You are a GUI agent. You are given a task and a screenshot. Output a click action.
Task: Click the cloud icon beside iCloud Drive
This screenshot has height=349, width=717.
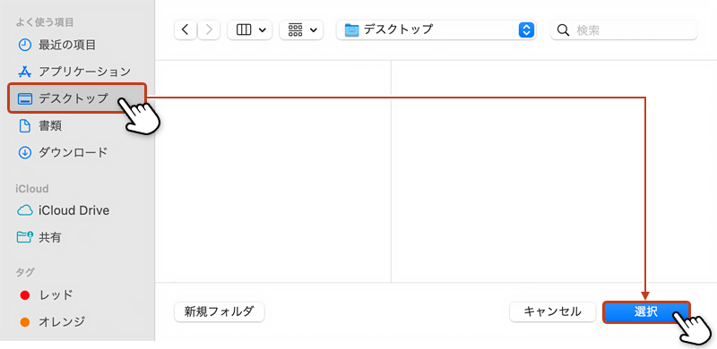[25, 210]
